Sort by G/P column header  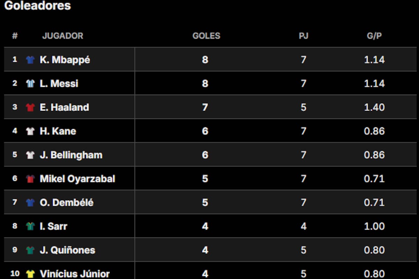pos(374,36)
